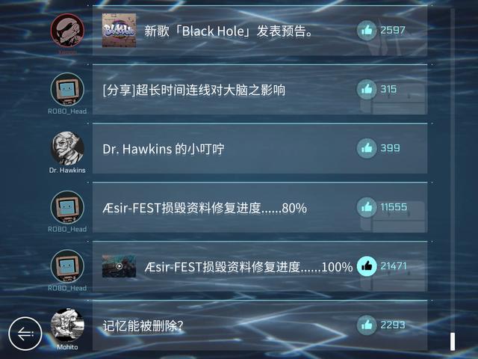Tap the back arrow circle icon
The image size is (478, 359).
[25, 334]
